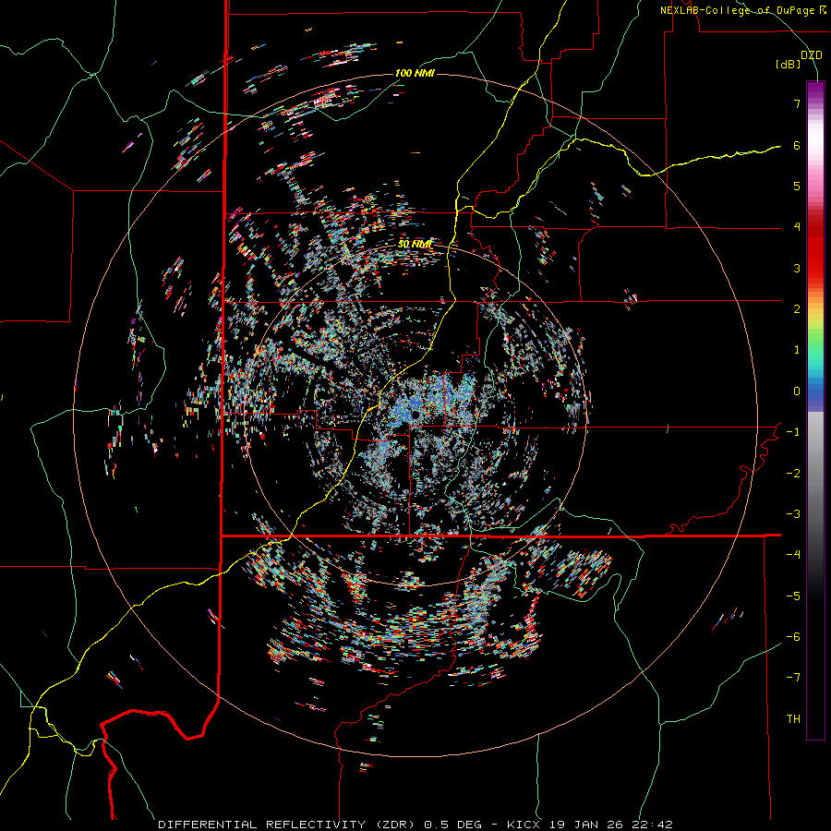This screenshot has width=831, height=831.
Task: Select the -1 dB tick label
Action: click(793, 432)
